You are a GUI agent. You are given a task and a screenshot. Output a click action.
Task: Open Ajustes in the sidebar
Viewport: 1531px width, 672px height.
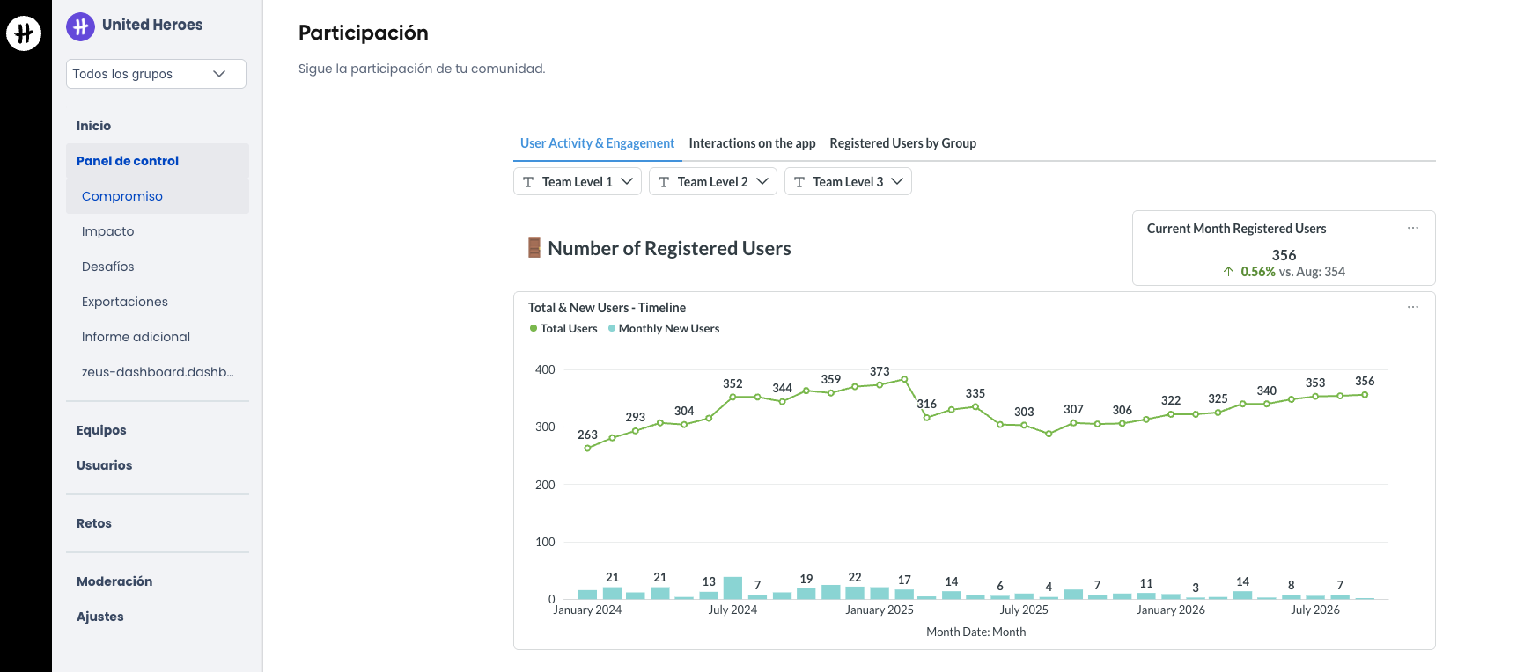(99, 617)
